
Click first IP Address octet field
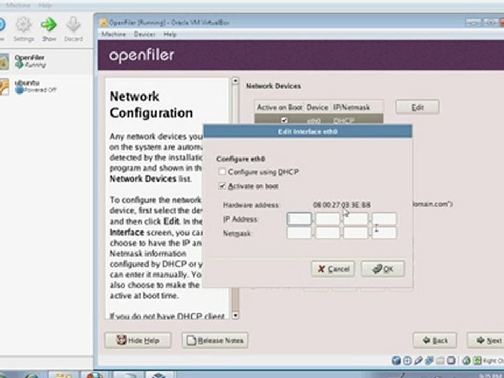point(299,219)
